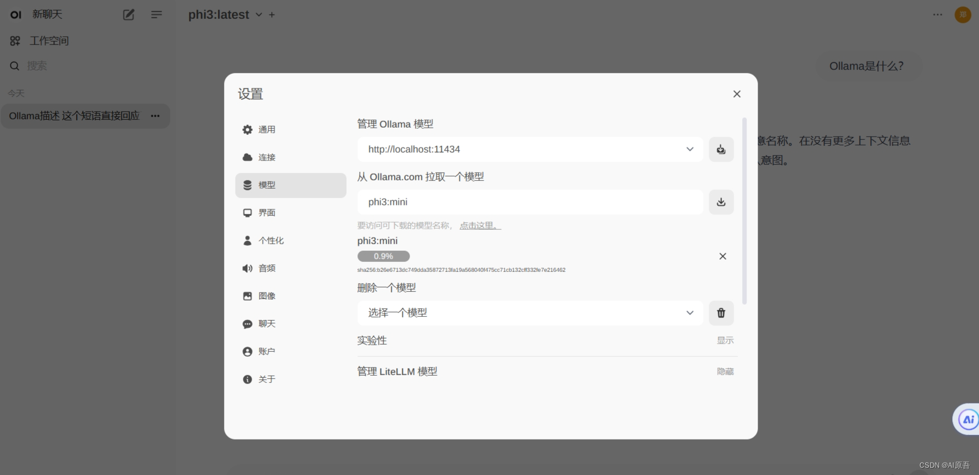Click the 搜索 search field

click(x=37, y=66)
